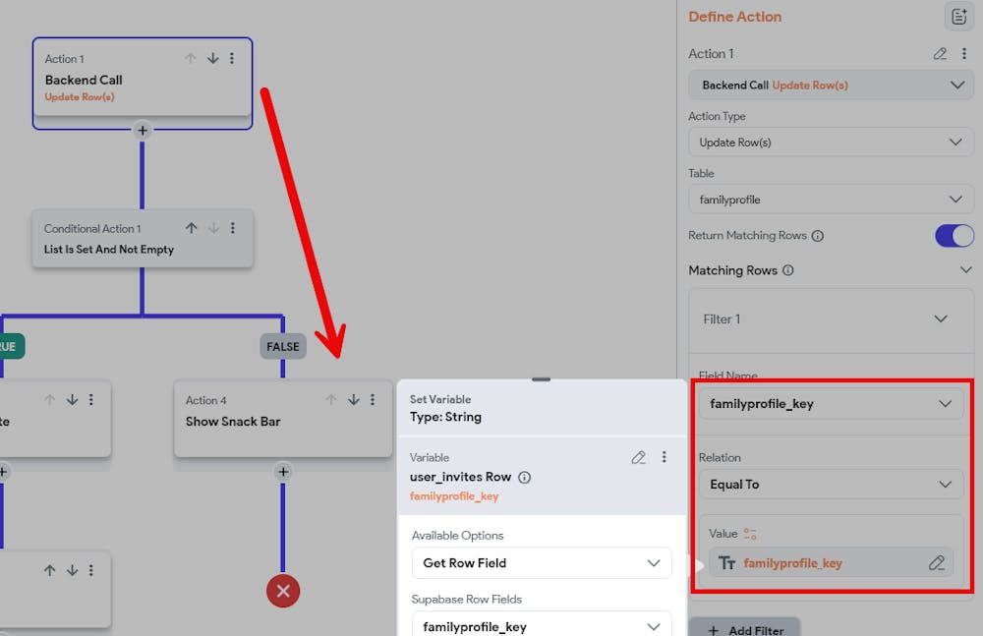Click the FALSE branch label

(x=283, y=346)
